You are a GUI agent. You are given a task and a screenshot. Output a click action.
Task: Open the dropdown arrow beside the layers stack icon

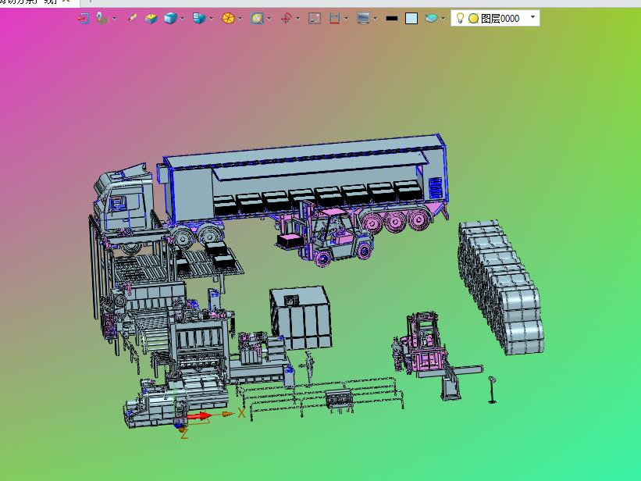coord(443,19)
